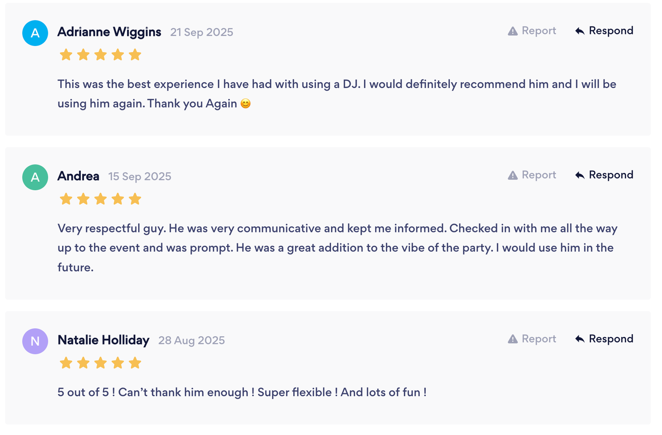Screen dimensions: 662x435
Task: Click smiley emoji in Adrianne's review
Action: [245, 103]
